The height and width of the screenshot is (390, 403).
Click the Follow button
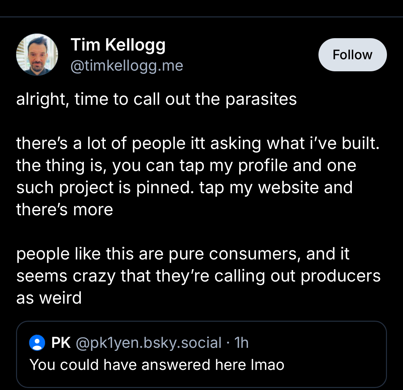coord(352,55)
